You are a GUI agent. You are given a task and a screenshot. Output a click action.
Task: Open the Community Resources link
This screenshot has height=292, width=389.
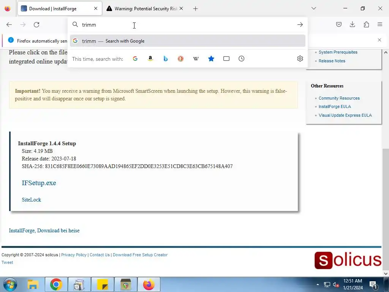339,98
